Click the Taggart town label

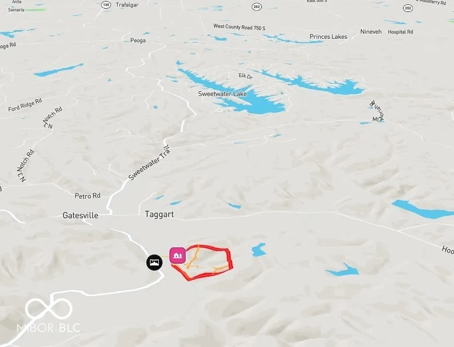click(159, 214)
